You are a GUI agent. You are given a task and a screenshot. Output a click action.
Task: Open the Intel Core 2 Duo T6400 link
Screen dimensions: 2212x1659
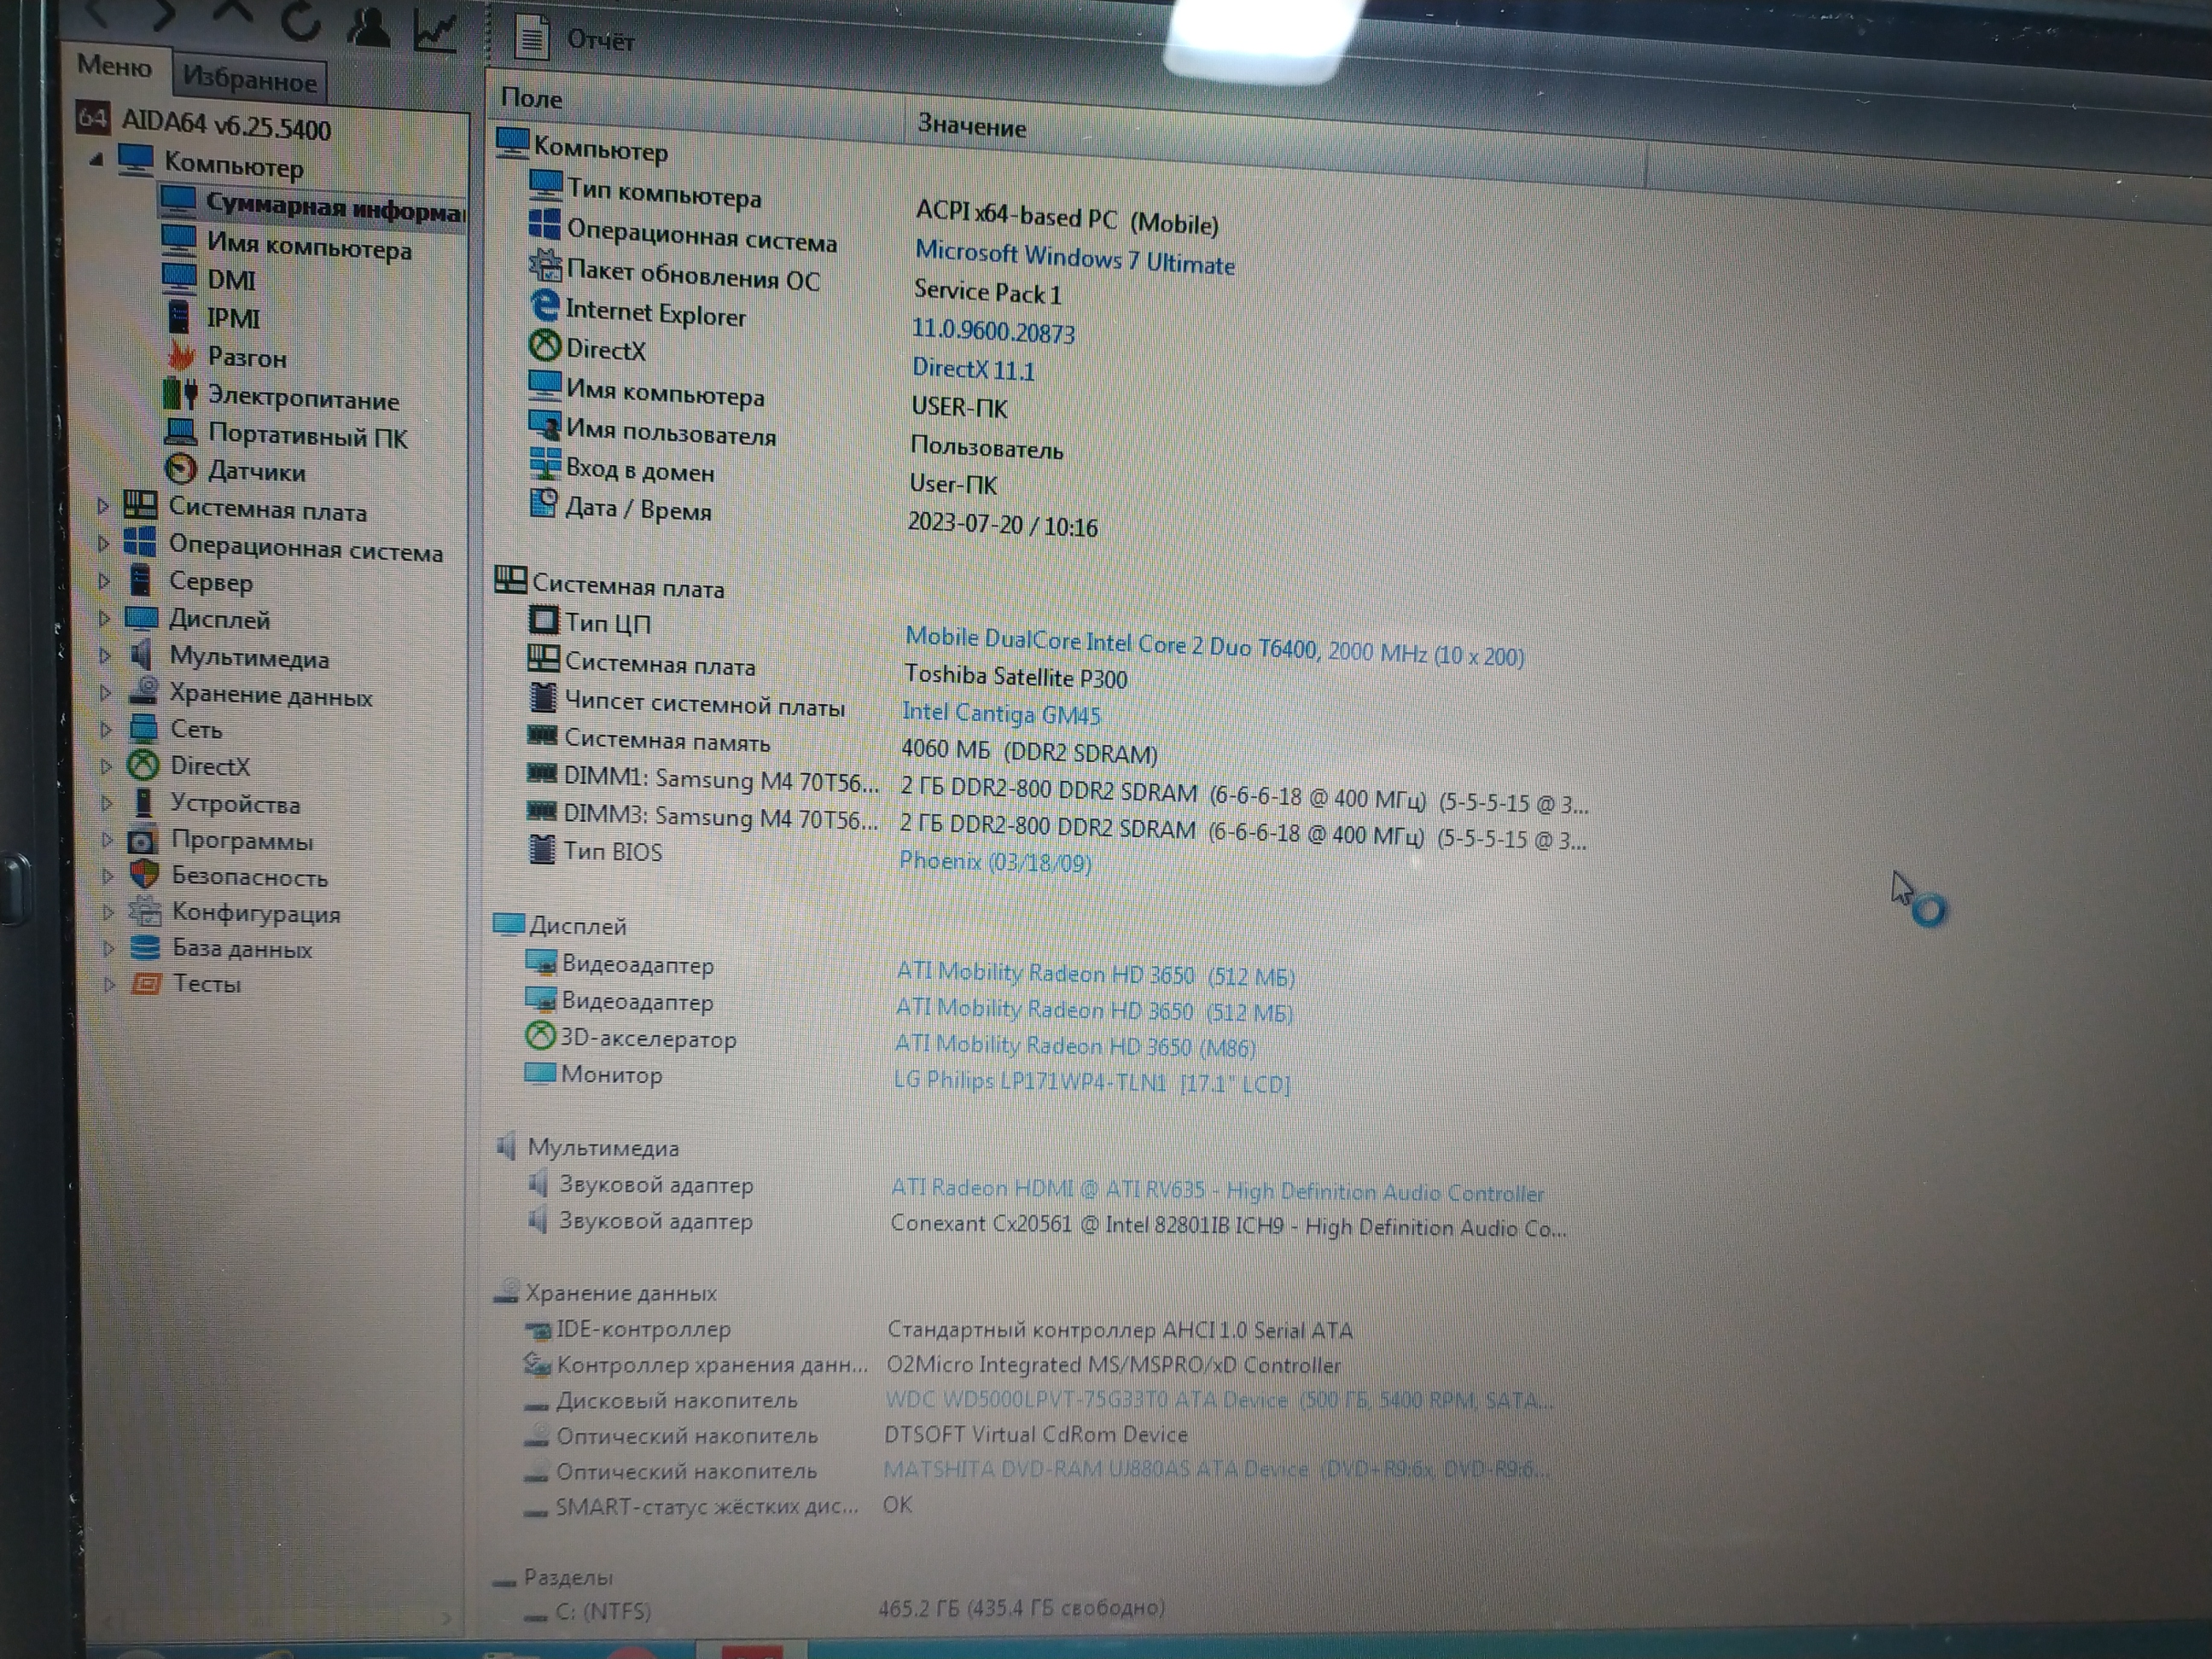1214,646
